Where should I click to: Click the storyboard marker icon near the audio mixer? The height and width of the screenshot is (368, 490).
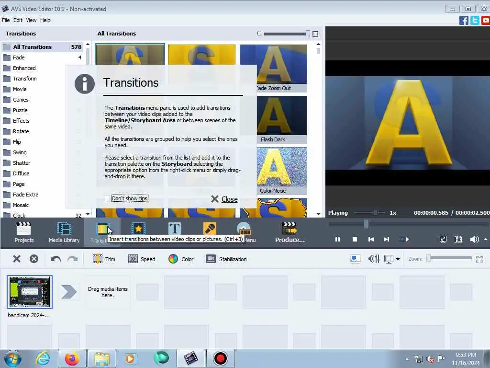pyautogui.click(x=356, y=259)
